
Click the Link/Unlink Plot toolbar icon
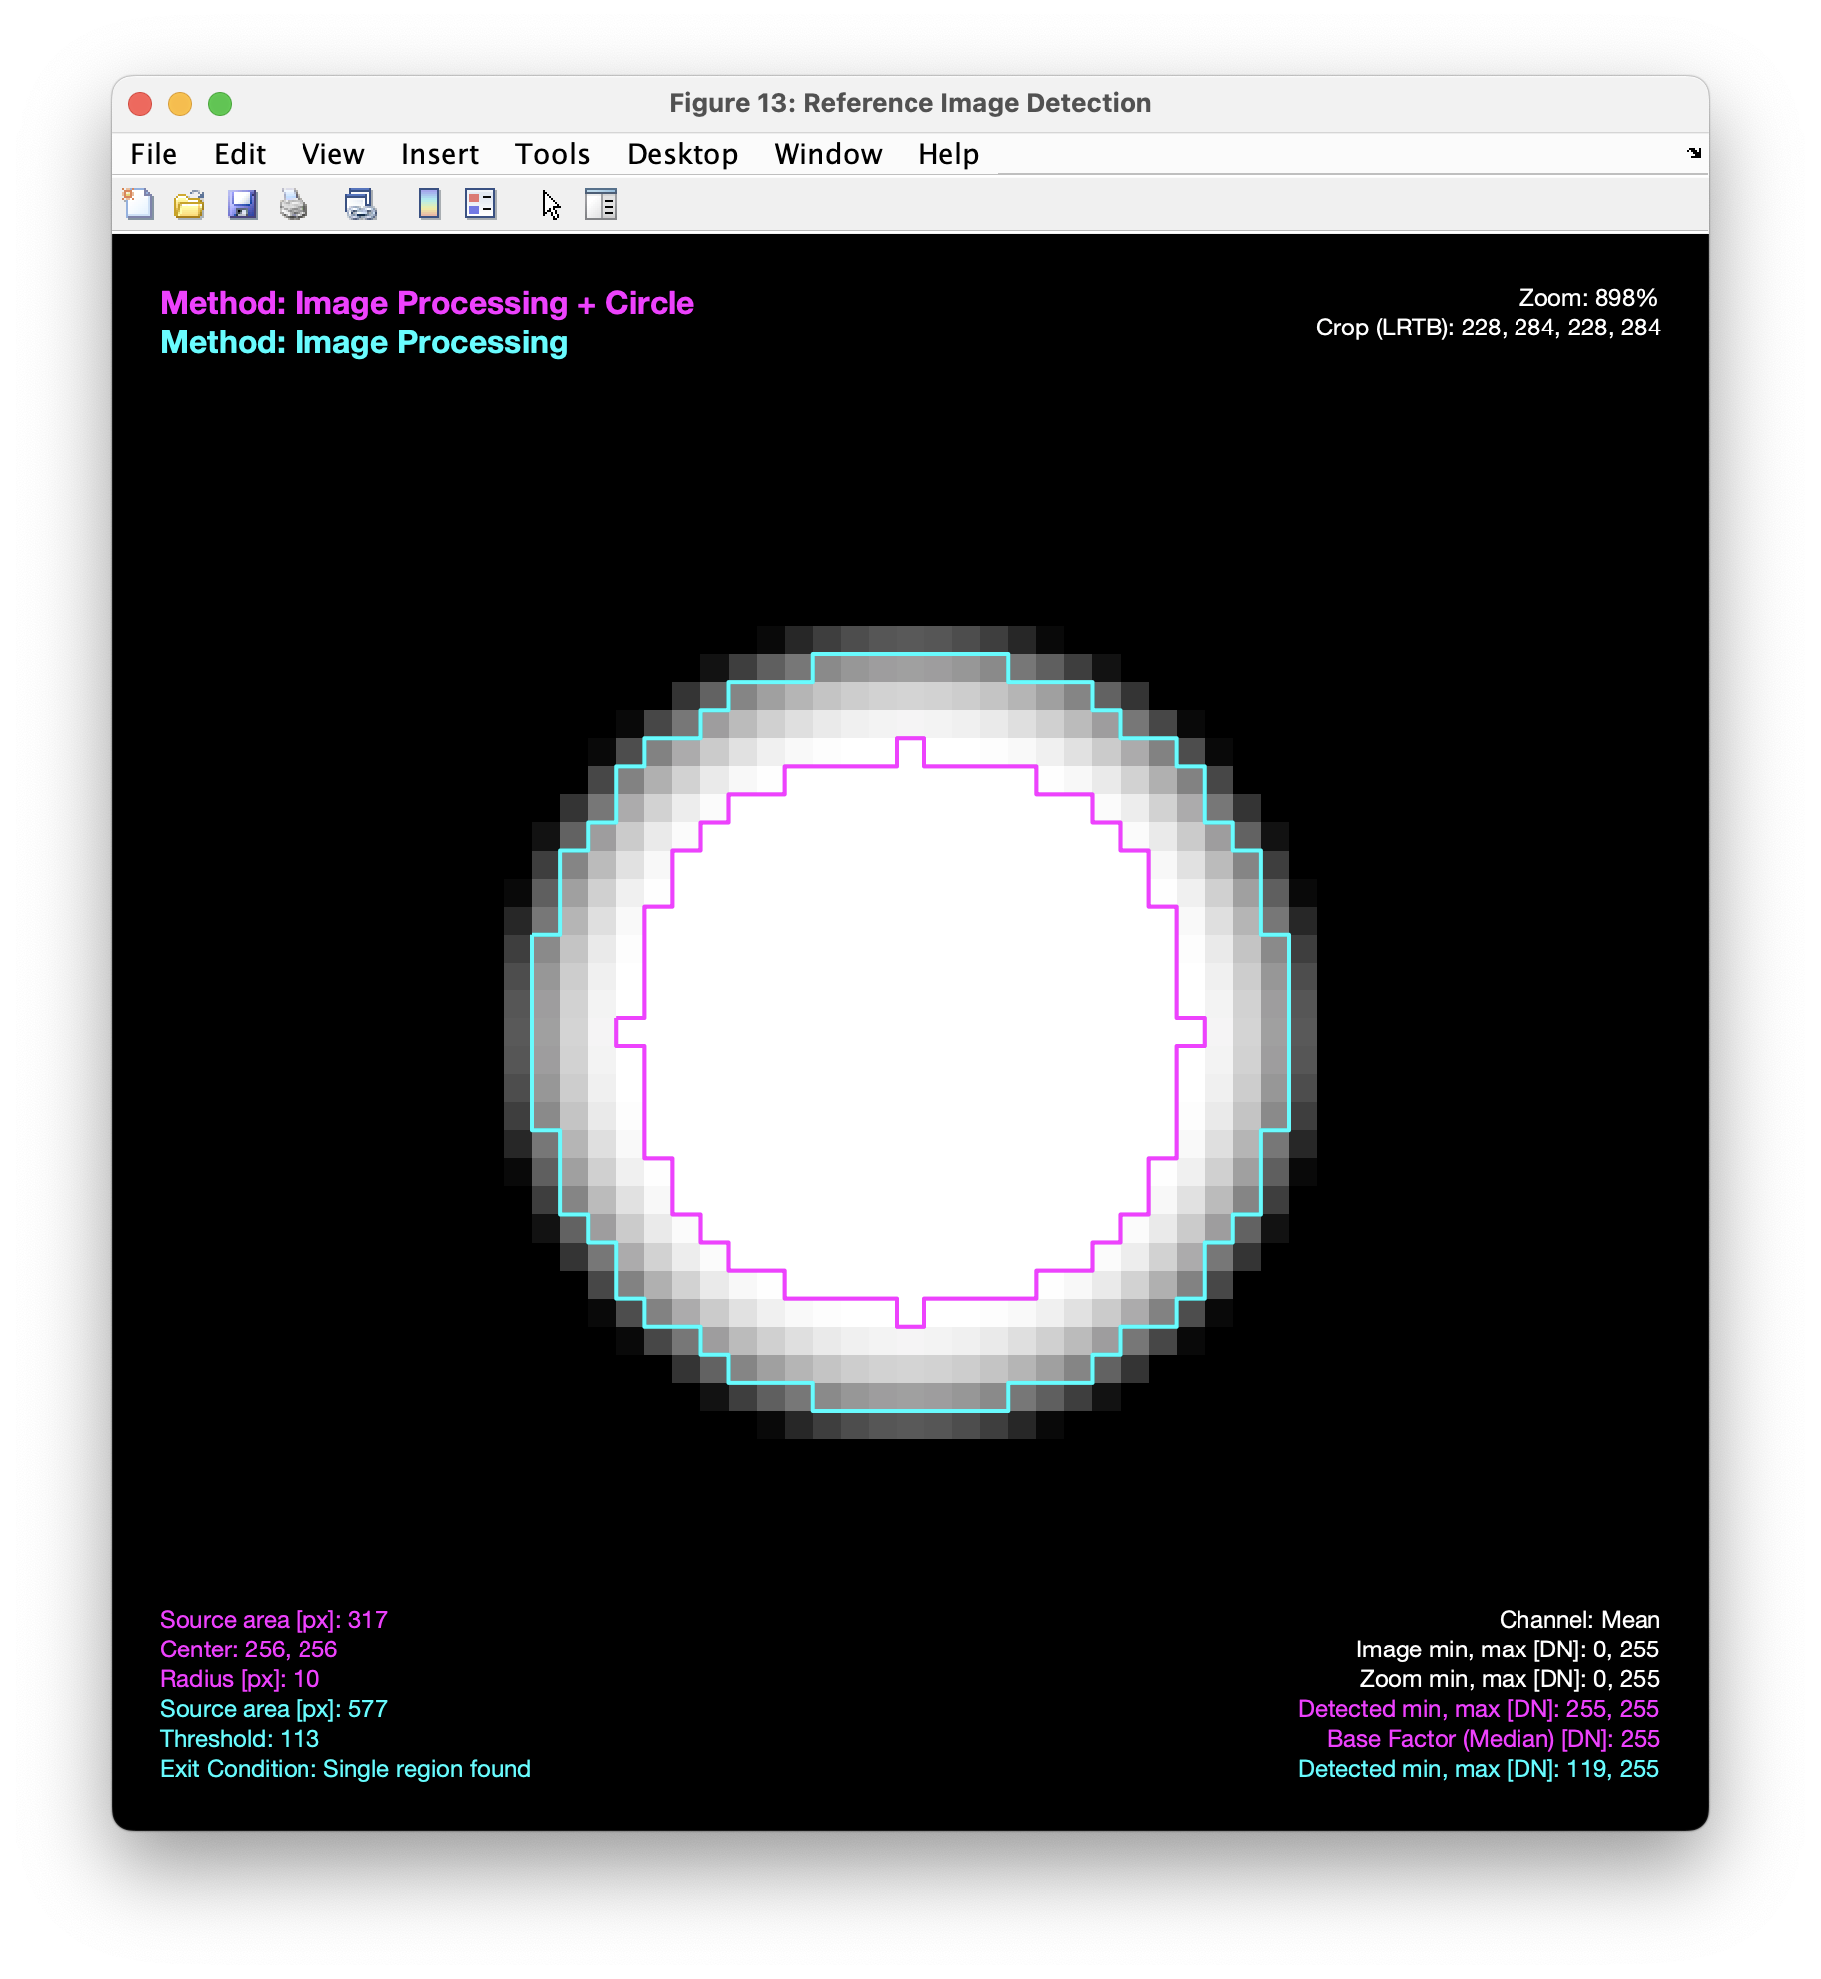(360, 204)
